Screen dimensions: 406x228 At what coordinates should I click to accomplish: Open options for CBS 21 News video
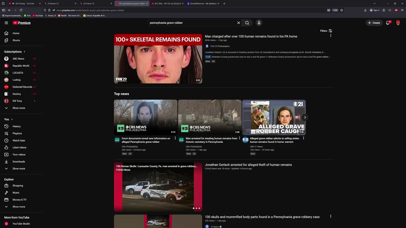[x=304, y=138]
